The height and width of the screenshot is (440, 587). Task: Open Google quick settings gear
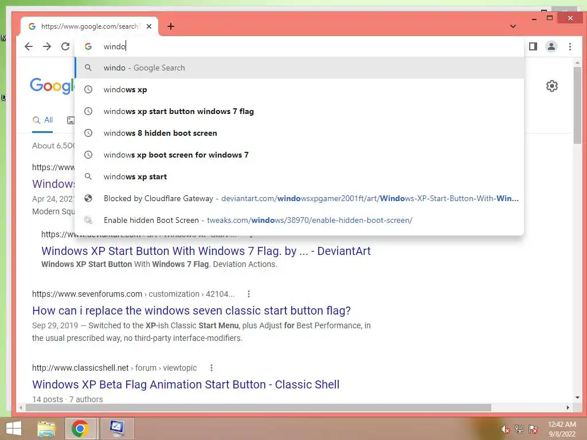(x=552, y=86)
